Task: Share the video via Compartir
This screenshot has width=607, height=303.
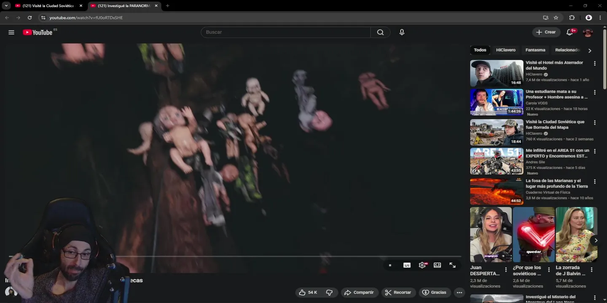Action: pos(359,292)
